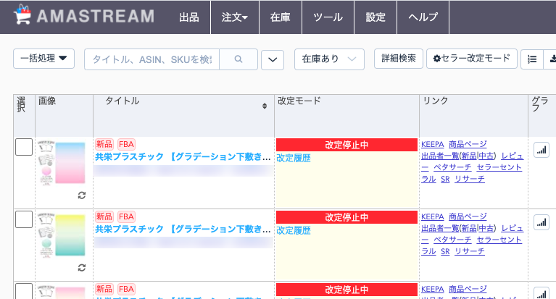Open KEEPA link in first row
Image resolution: width=556 pixels, height=299 pixels.
pos(433,144)
